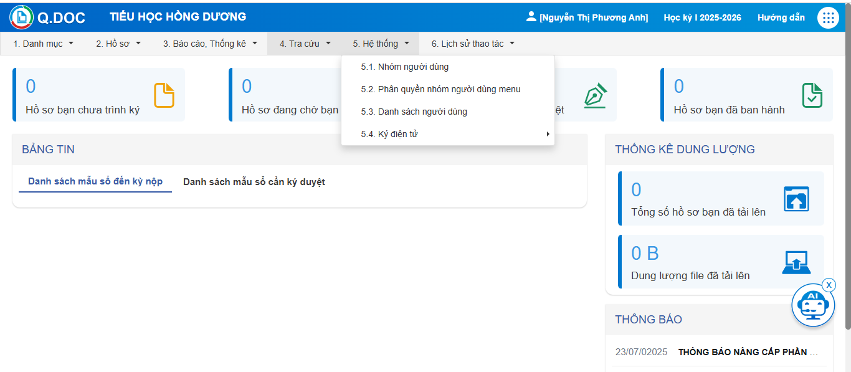Expand the 2. Hồ sơ dropdown menu
The height and width of the screenshot is (372, 851).
point(118,44)
